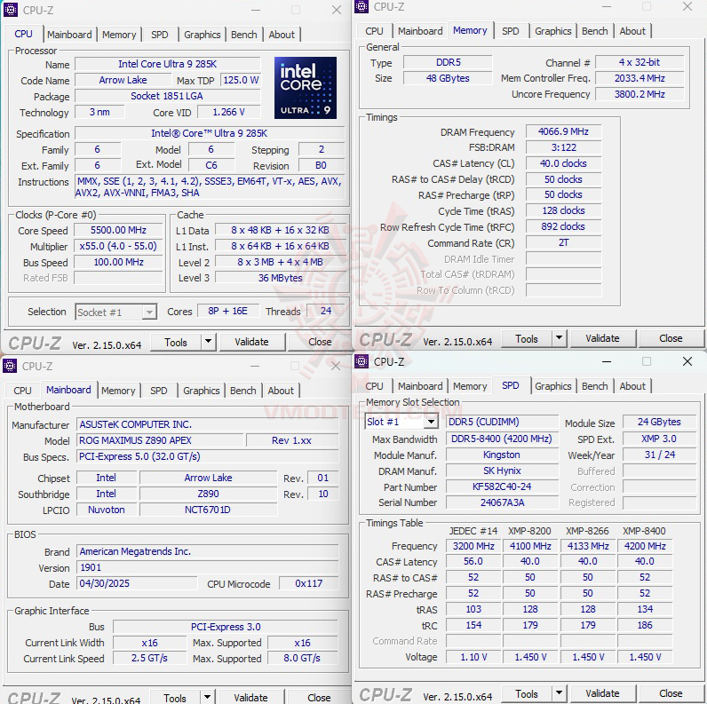Open the Tools dropdown arrow in Mainboard window
Viewport: 707px width, 704px height.
[x=207, y=697]
